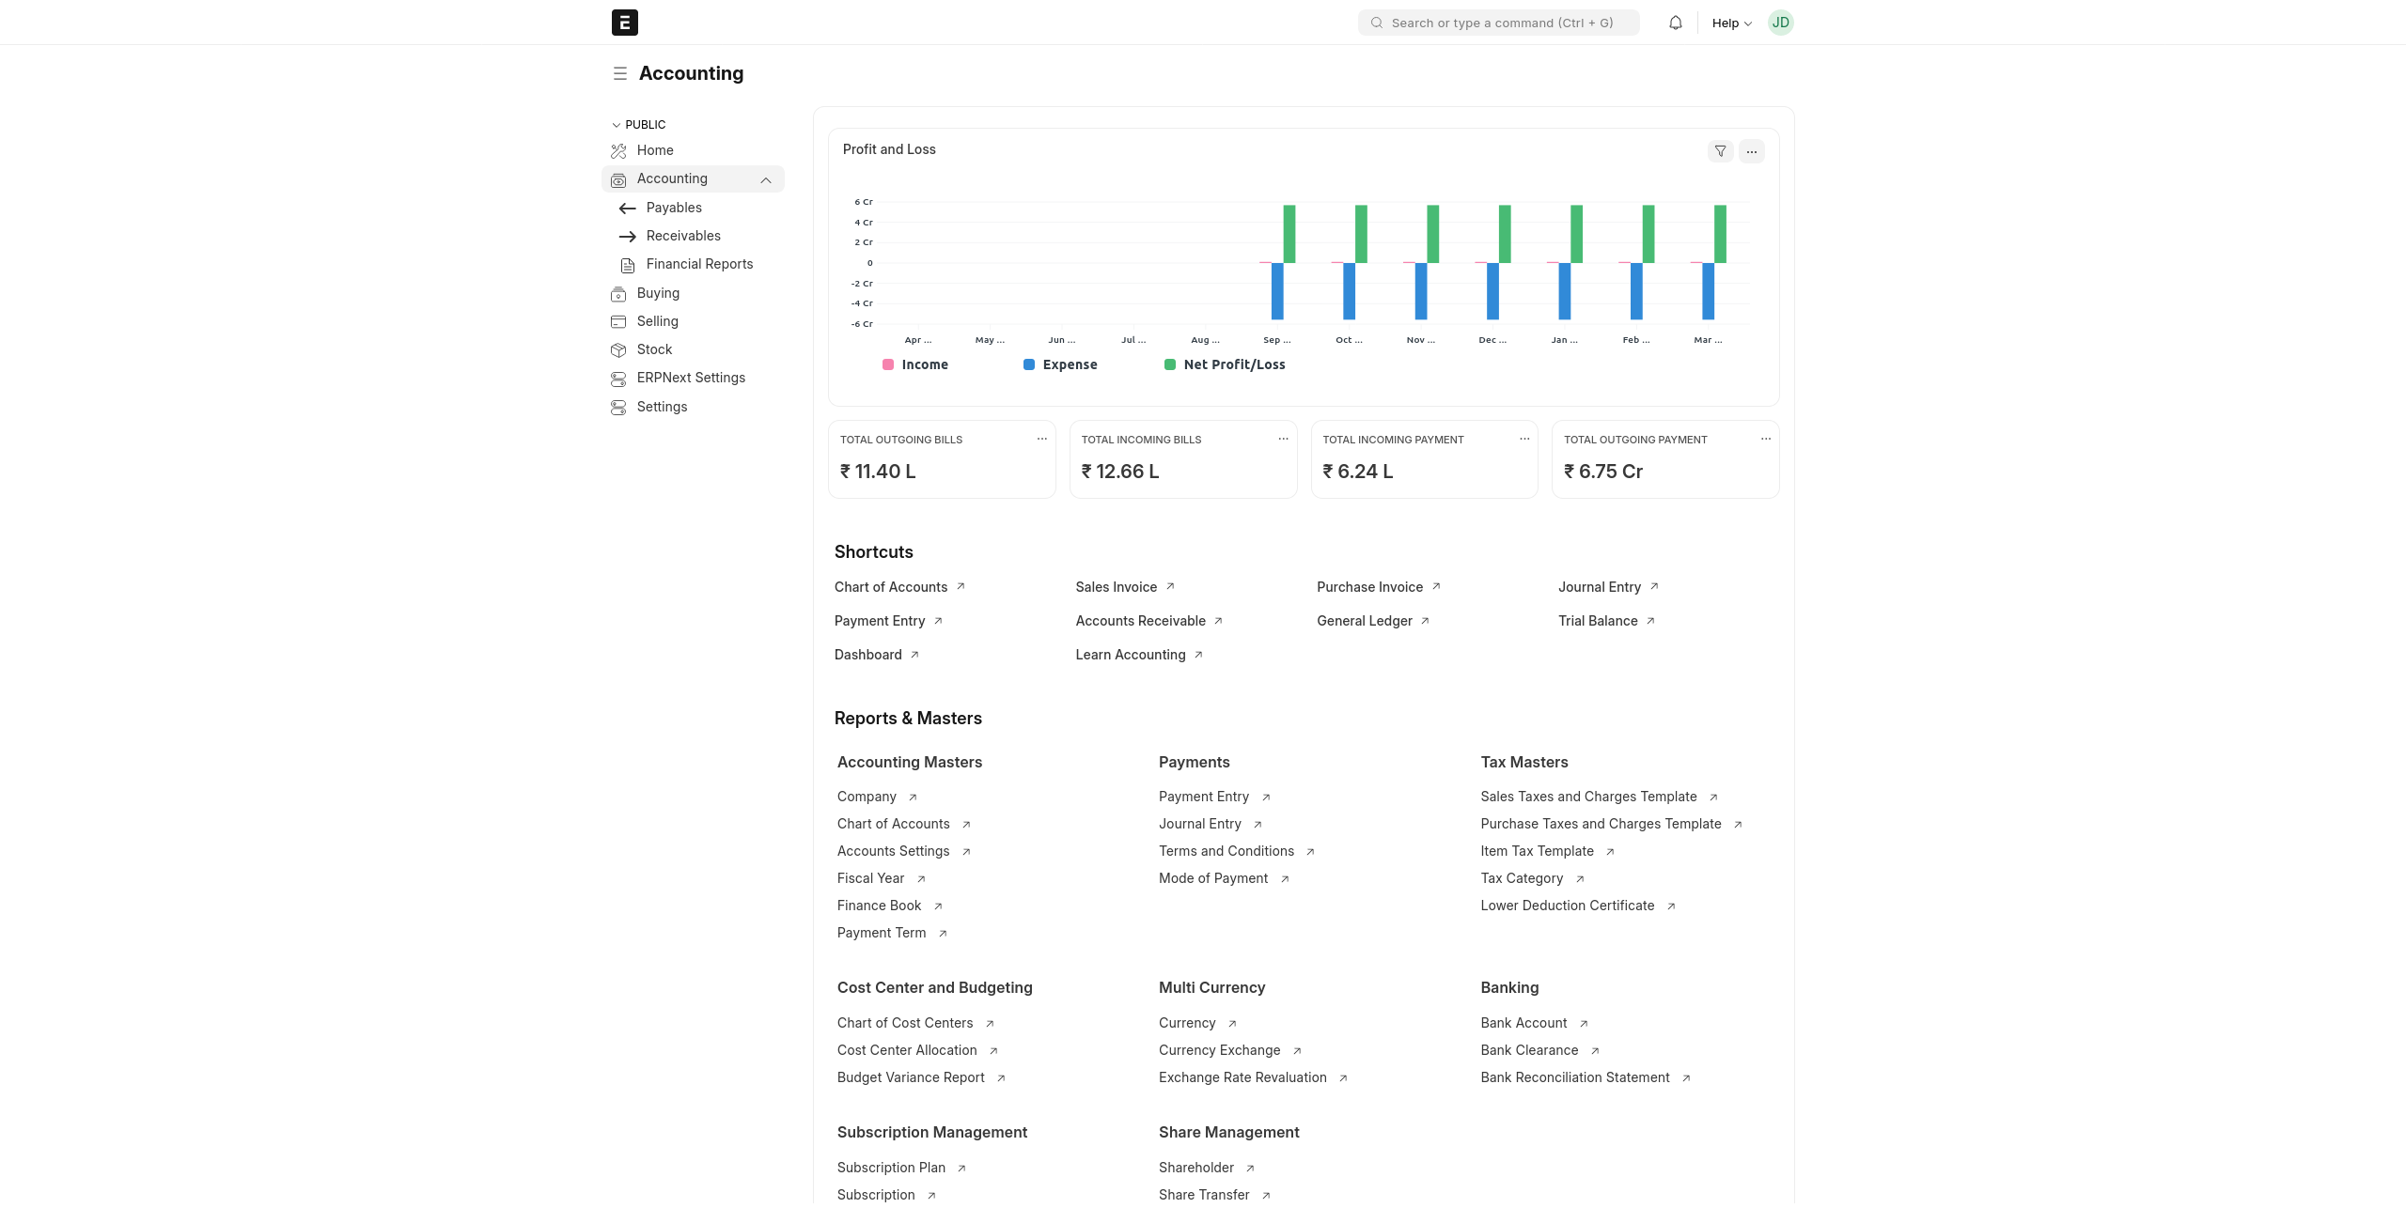Viewport: 2406px width, 1208px height.
Task: Open the Chart of Accounts shortcut
Action: (890, 587)
